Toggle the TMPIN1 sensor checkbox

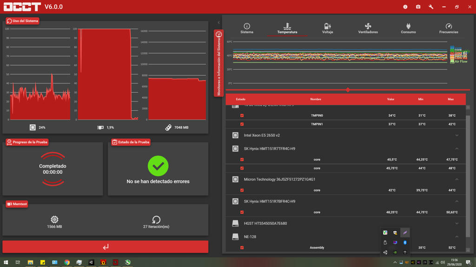(x=242, y=124)
